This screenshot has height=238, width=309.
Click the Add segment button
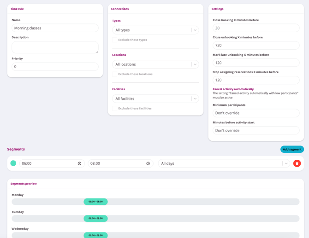click(x=292, y=149)
